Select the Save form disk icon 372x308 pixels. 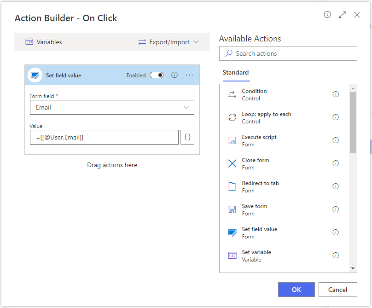[232, 209]
